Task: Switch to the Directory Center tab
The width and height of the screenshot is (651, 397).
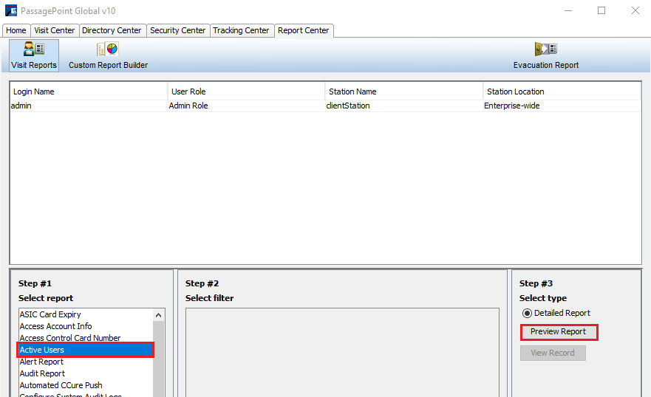Action: [x=112, y=31]
